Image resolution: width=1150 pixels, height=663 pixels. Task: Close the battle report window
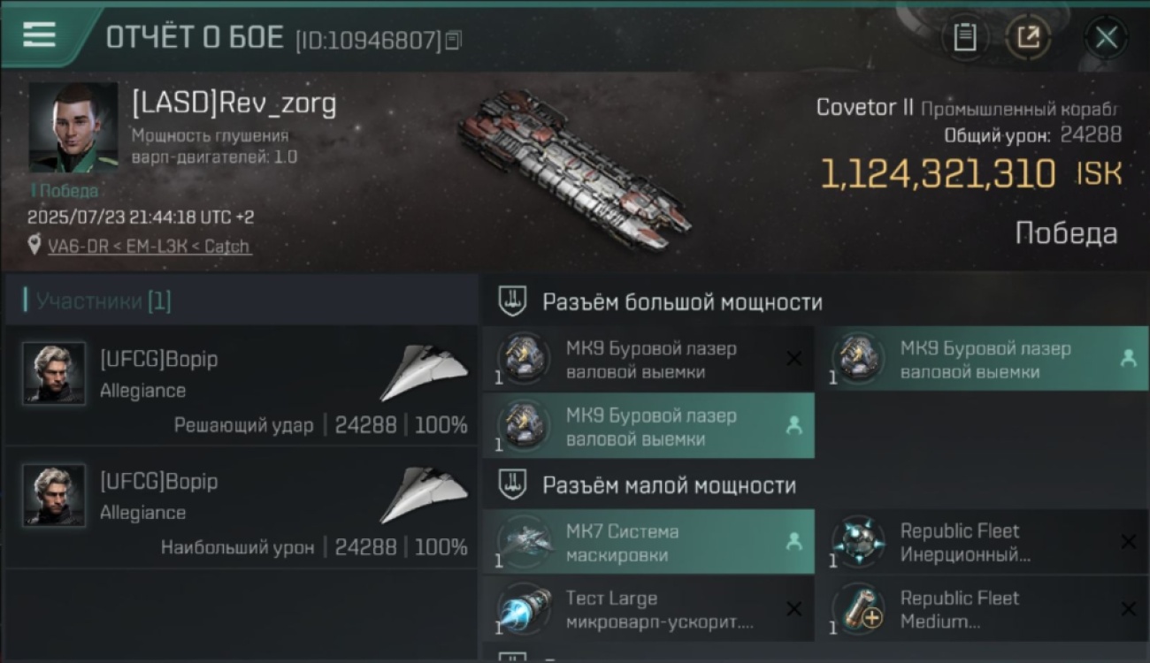(1106, 38)
